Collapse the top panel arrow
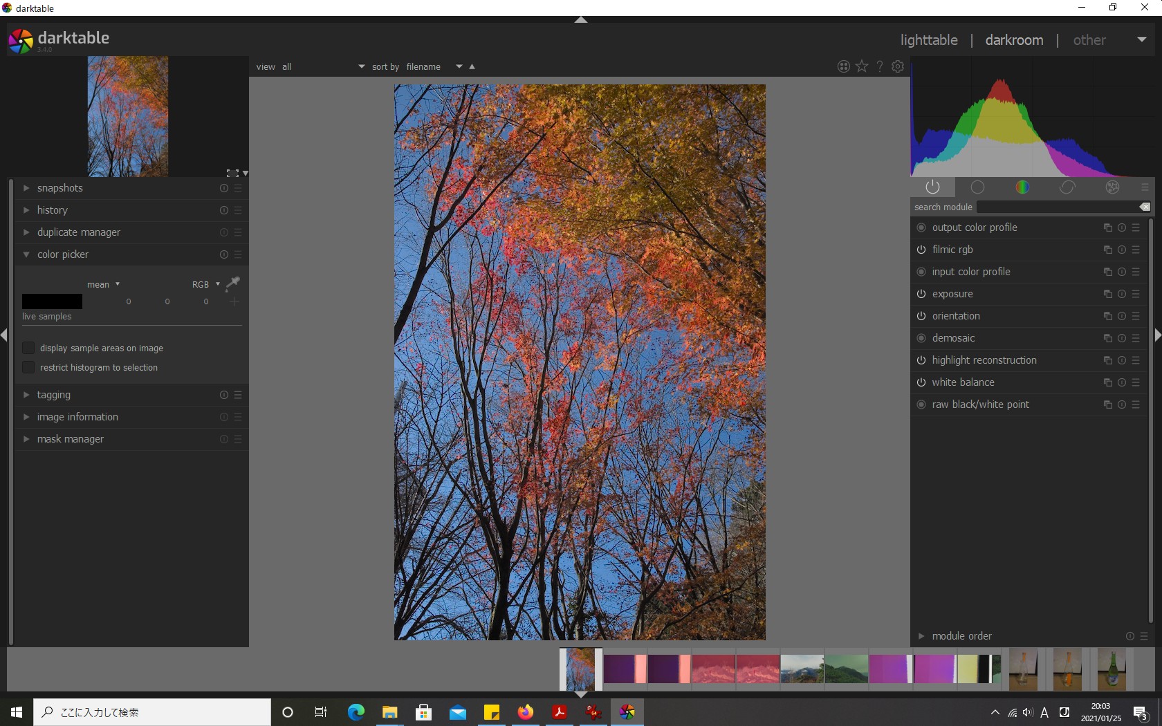This screenshot has height=726, width=1162. [x=581, y=19]
